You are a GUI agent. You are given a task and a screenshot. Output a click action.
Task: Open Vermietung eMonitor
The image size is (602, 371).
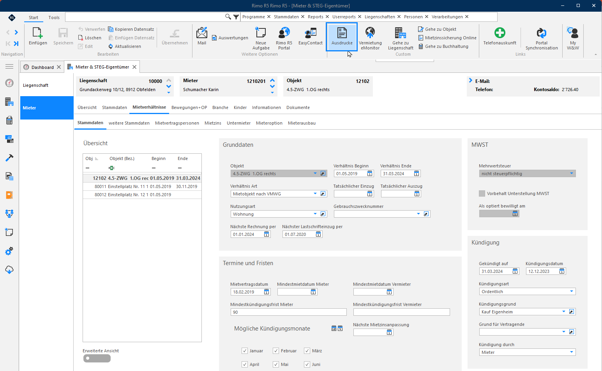click(370, 38)
